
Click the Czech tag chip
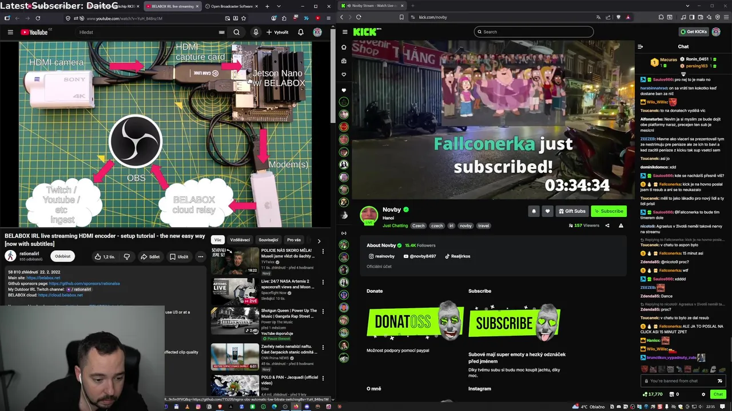419,225
